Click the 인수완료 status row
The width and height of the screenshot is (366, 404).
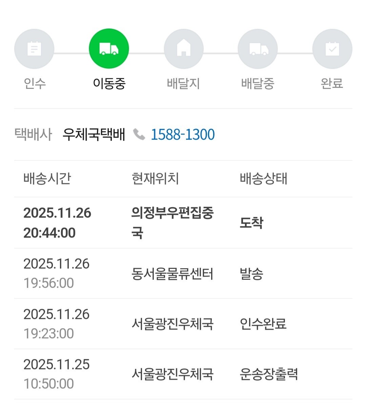(x=263, y=324)
